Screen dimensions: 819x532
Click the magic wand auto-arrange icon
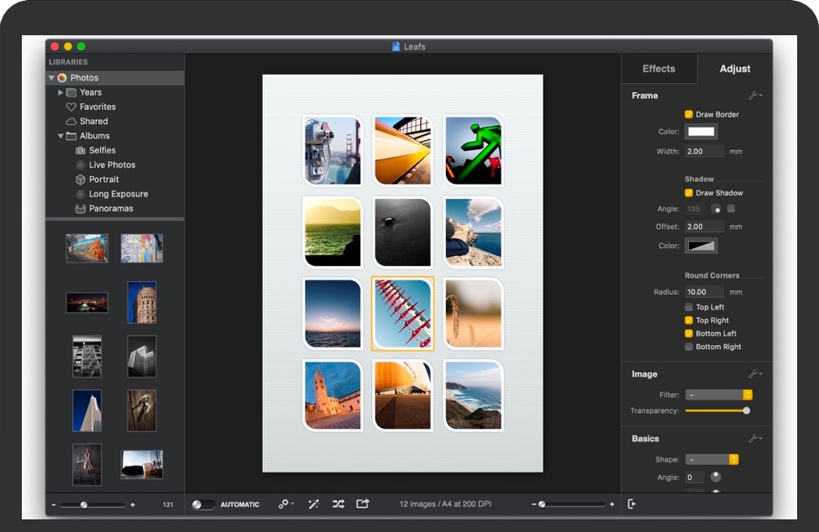tap(313, 503)
